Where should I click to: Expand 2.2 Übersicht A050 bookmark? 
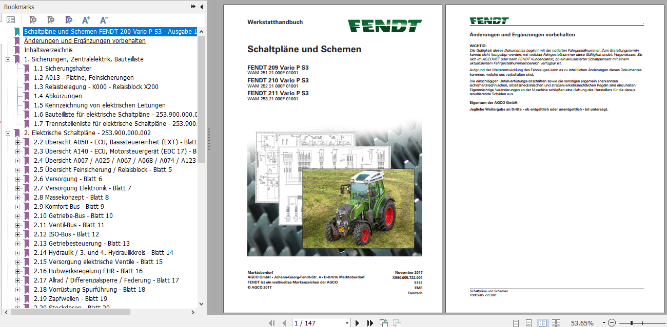[17, 142]
